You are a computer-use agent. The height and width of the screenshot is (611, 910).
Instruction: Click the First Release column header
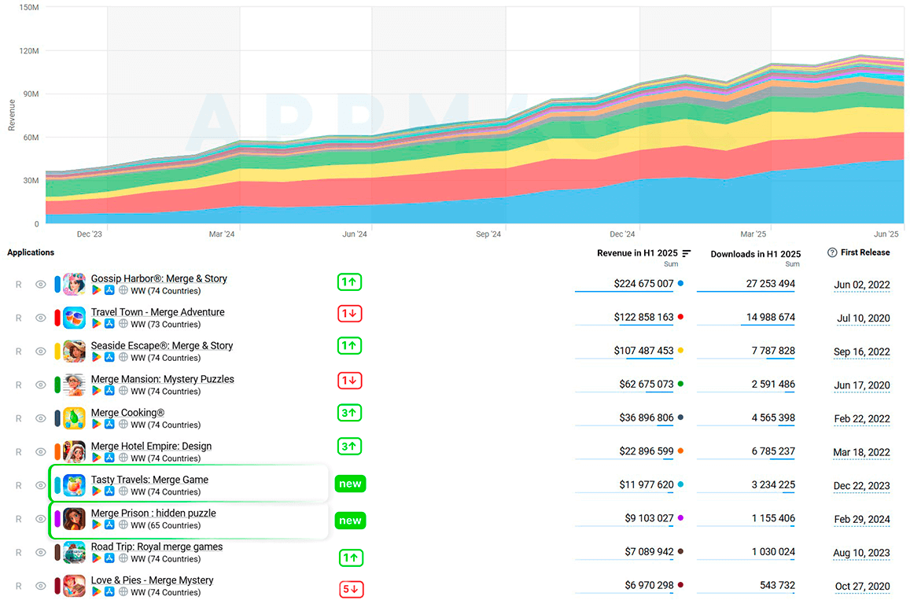click(864, 252)
